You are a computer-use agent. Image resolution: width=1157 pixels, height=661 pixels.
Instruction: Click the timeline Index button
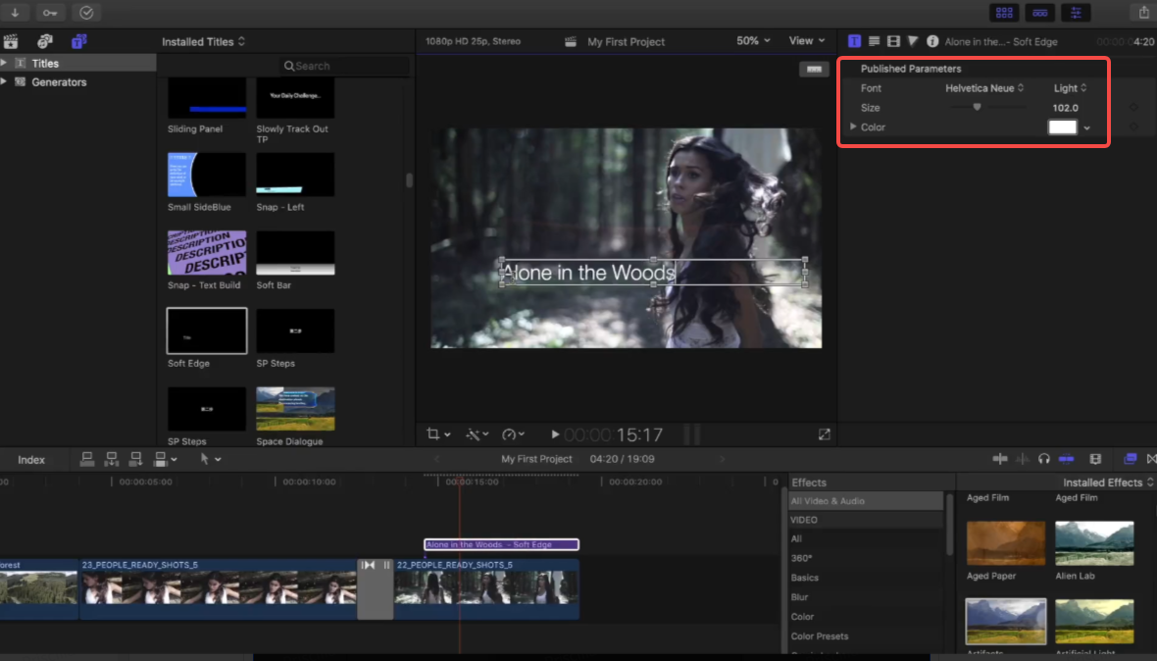tap(31, 459)
